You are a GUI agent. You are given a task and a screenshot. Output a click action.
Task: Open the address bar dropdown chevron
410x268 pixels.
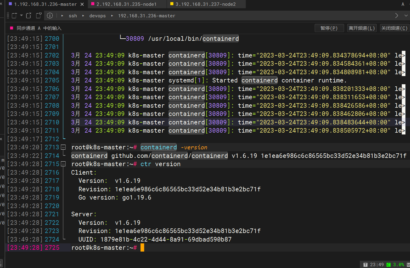point(406,16)
